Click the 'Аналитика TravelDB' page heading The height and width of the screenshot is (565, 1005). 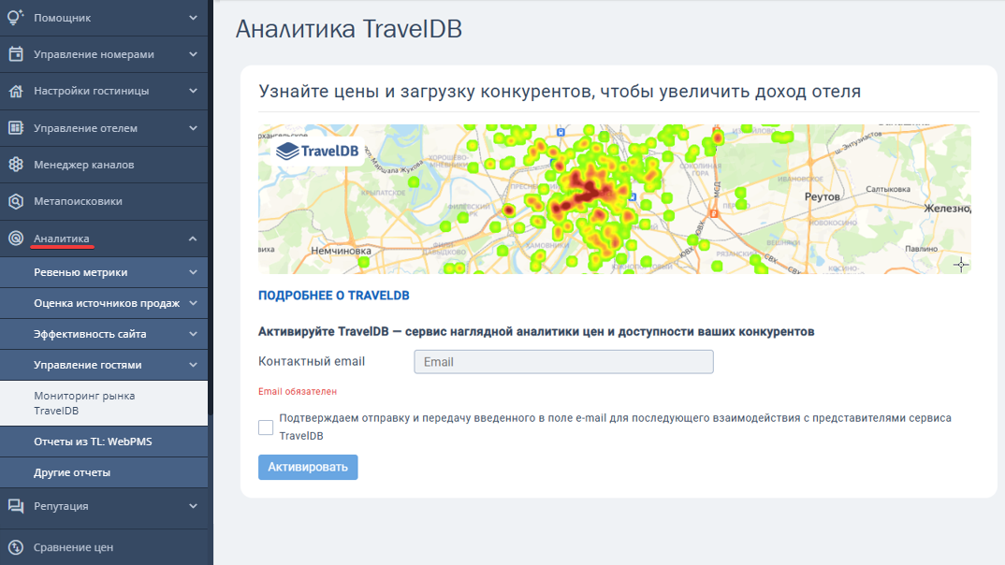pos(349,29)
